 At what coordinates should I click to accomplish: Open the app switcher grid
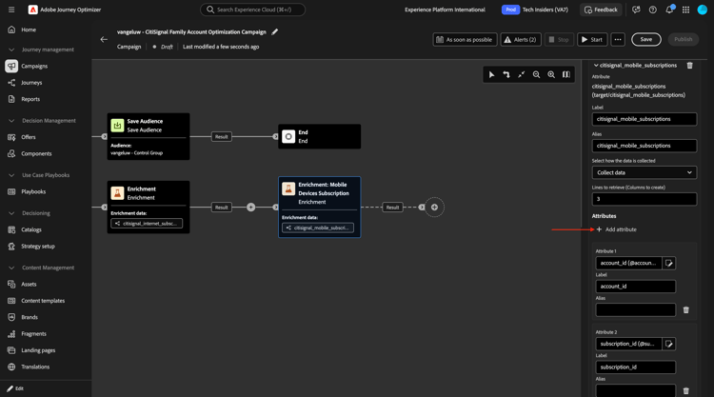point(685,10)
